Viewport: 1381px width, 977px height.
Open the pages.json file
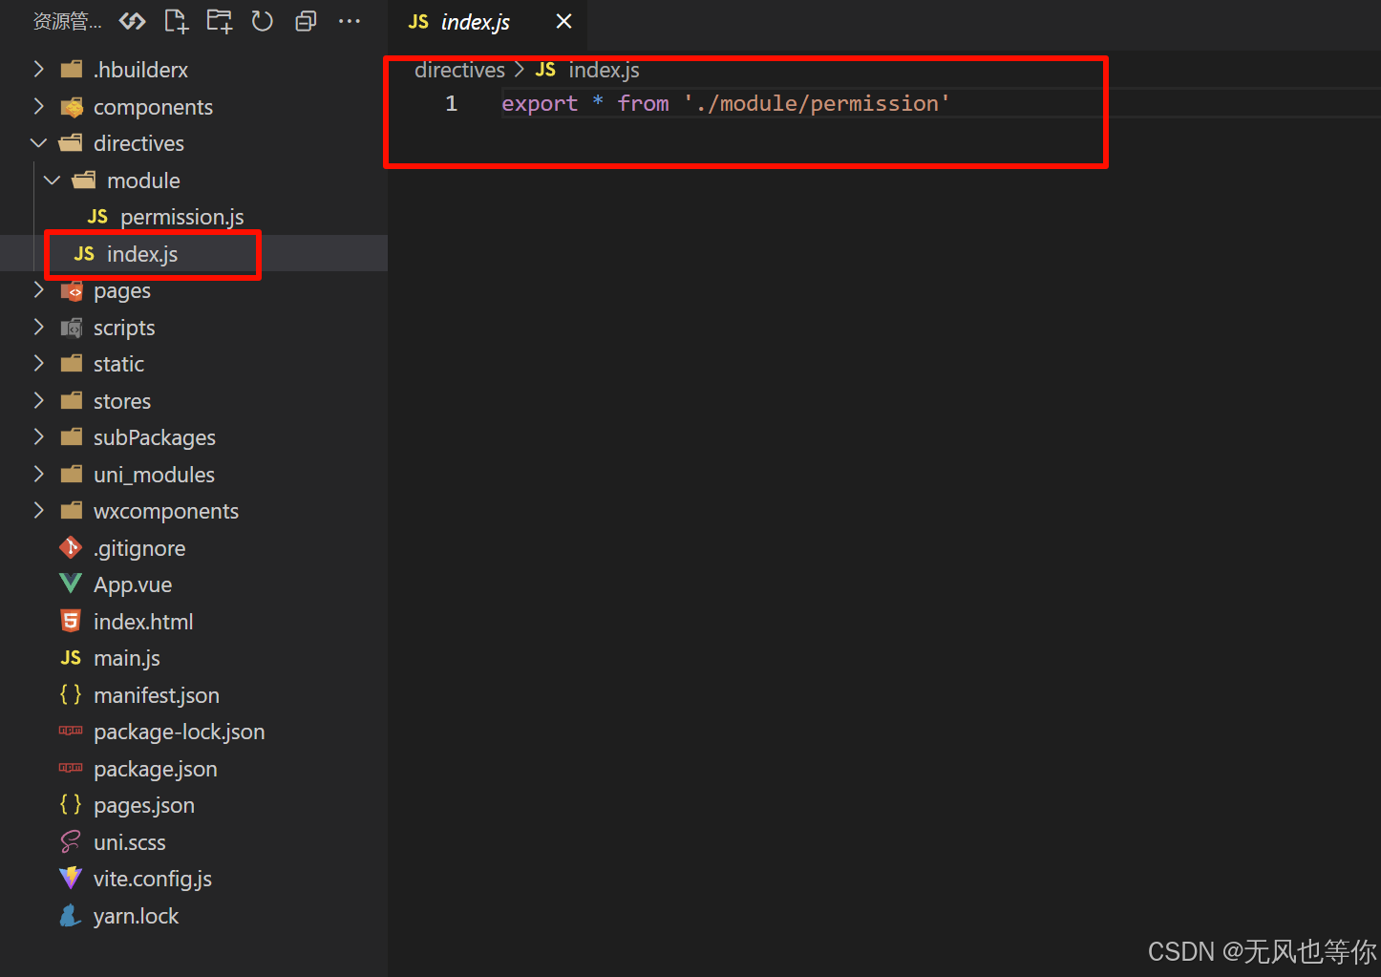tap(194, 805)
